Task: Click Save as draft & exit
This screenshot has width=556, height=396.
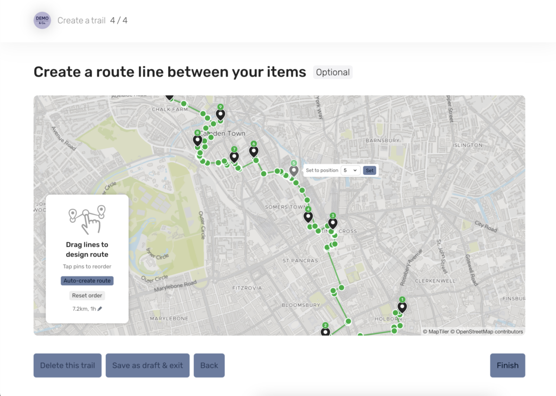Action: (148, 366)
